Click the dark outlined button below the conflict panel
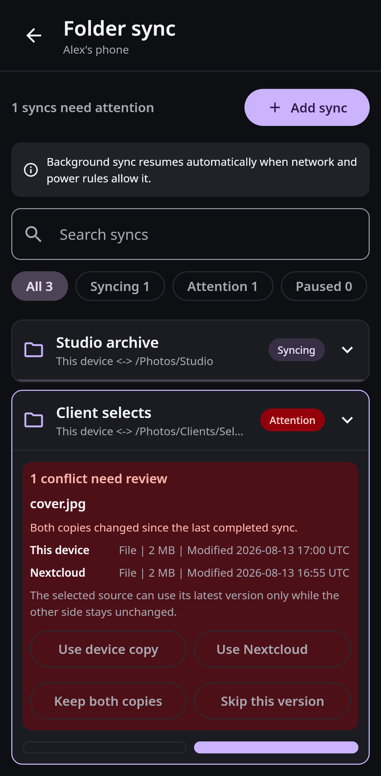 (x=104, y=747)
